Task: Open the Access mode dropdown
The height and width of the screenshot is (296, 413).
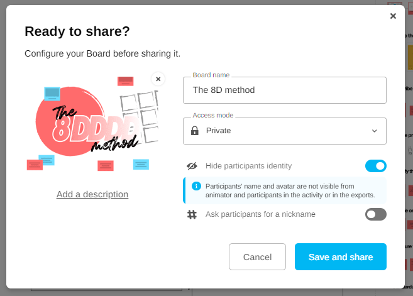Action: 285,131
